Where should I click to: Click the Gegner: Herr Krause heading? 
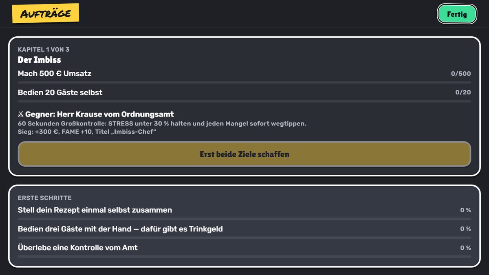99,114
